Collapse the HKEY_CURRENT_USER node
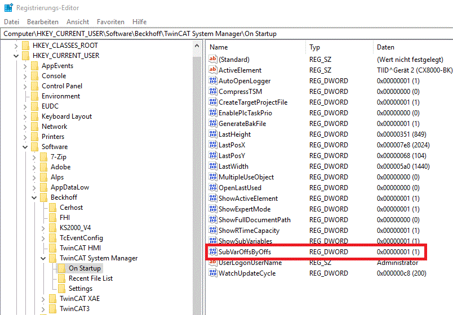Viewport: 453px width, 315px height. tap(16, 56)
